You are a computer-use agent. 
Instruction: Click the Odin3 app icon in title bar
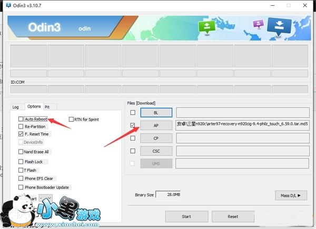click(8, 5)
